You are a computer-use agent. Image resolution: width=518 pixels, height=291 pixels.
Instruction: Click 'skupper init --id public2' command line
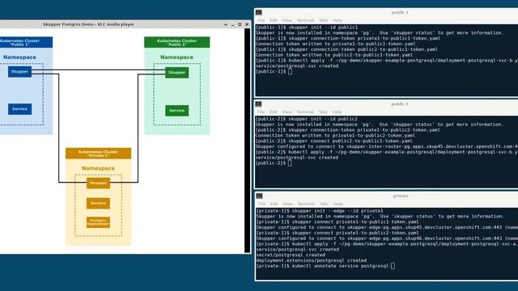(307, 119)
